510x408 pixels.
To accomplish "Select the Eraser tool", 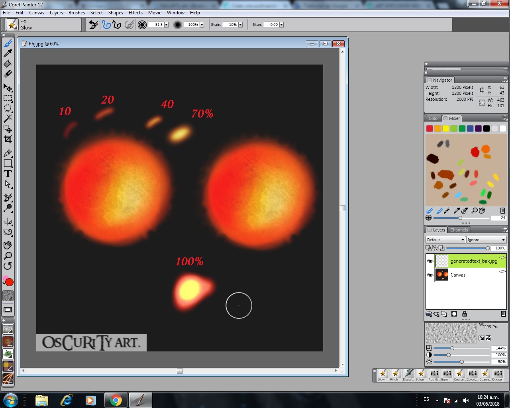I will pyautogui.click(x=8, y=74).
